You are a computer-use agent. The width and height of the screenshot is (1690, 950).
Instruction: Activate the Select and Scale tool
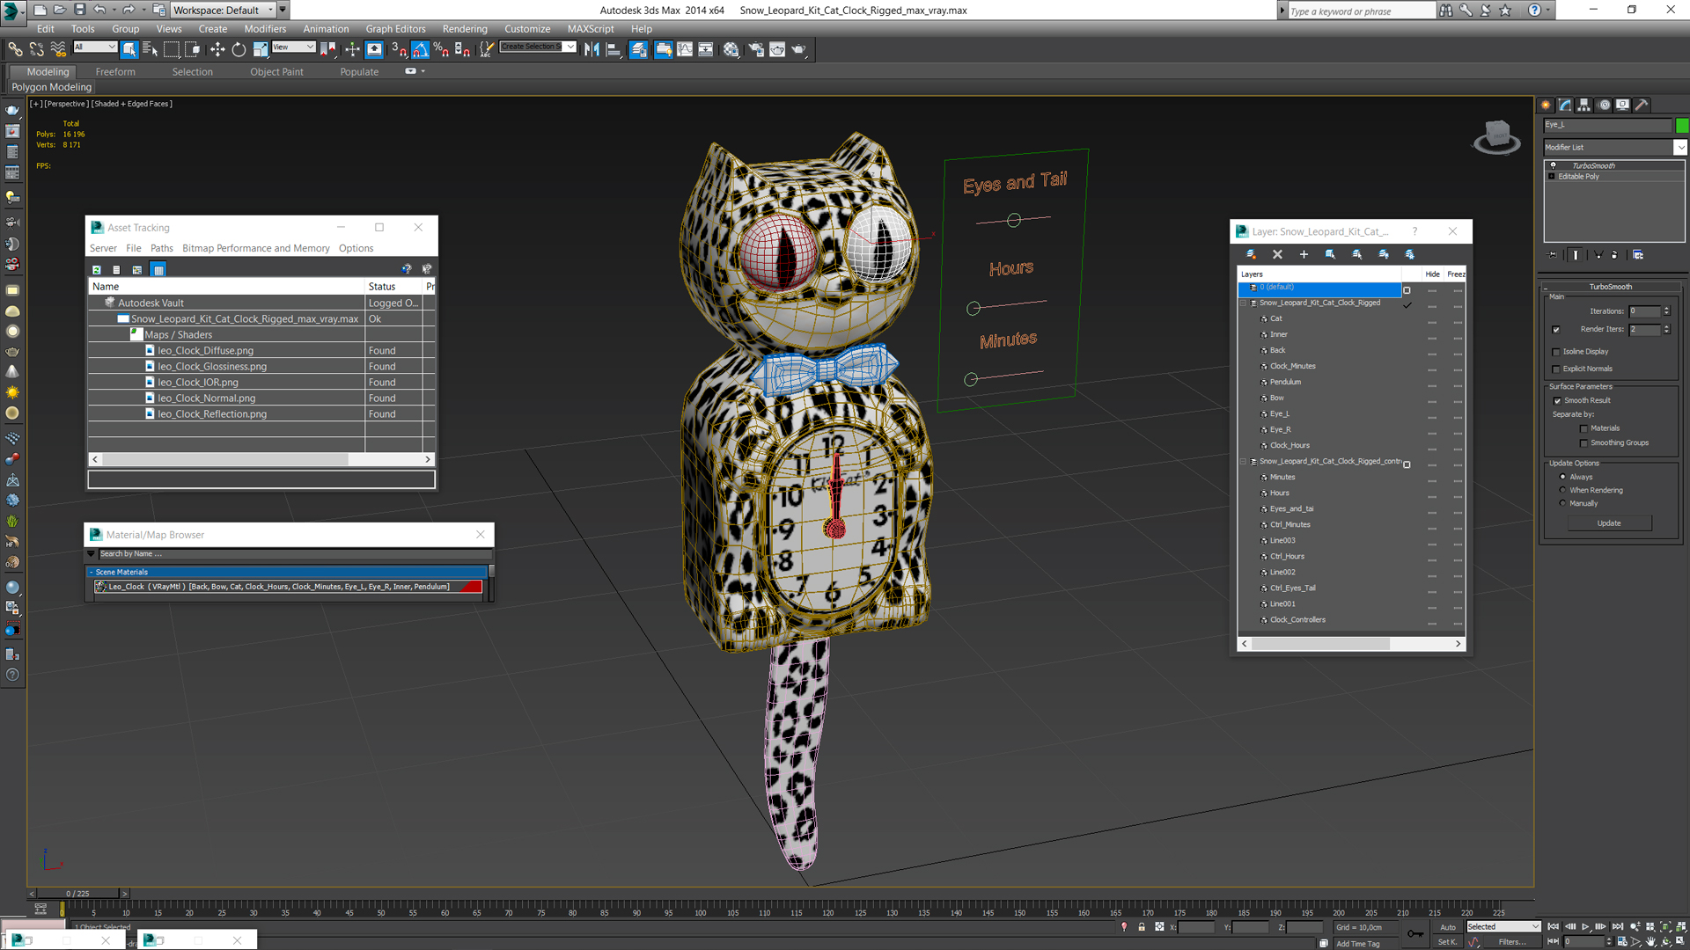(x=261, y=49)
